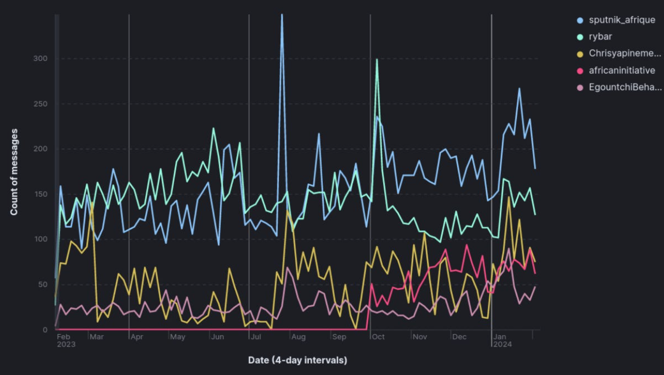Click the 100 y-axis tick label

click(40, 239)
